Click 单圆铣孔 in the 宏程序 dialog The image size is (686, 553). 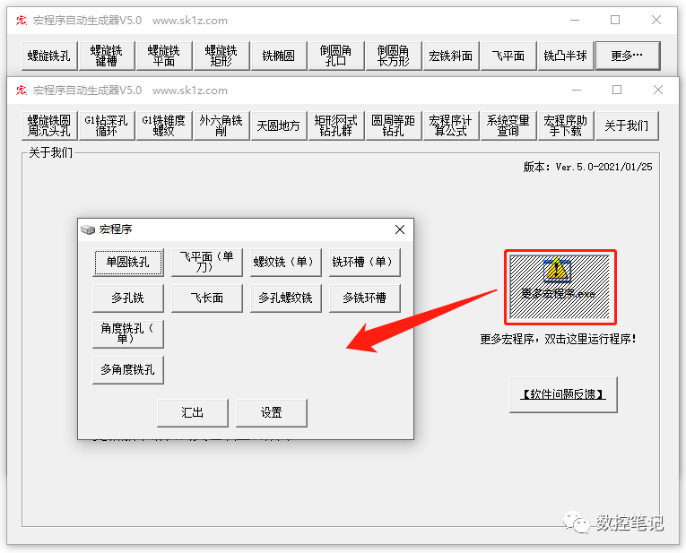[x=128, y=263]
